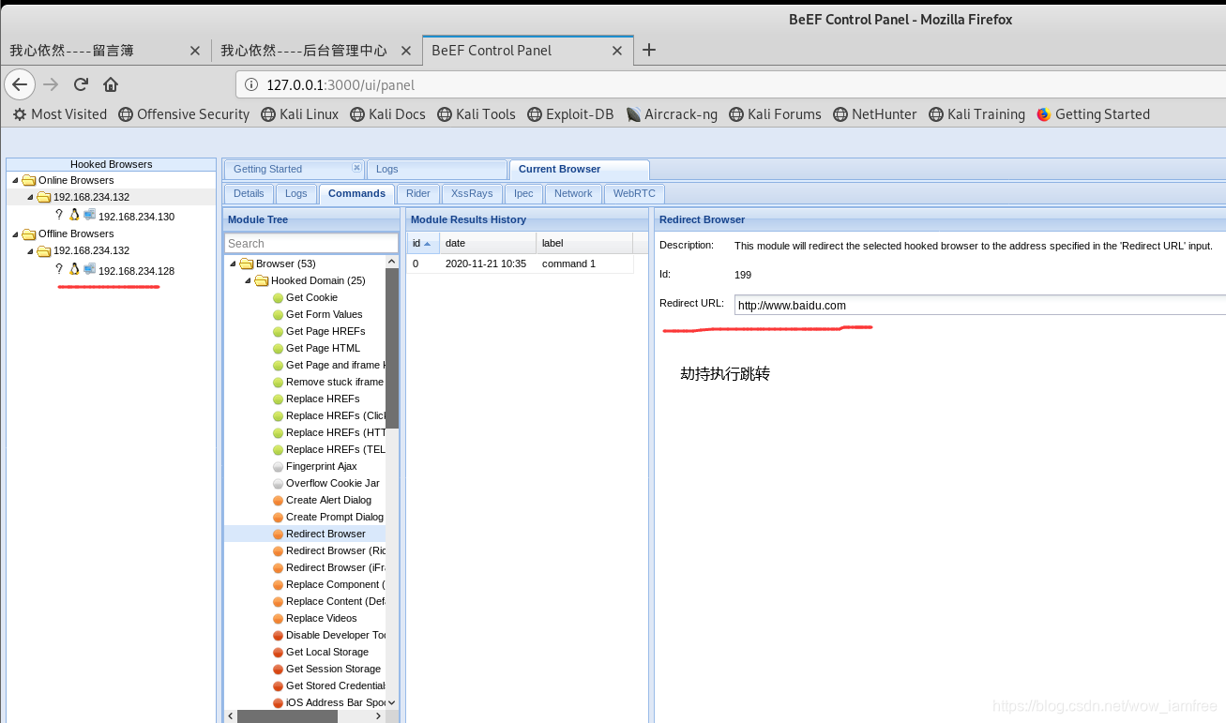Image resolution: width=1226 pixels, height=723 pixels.
Task: Open the Kali Forums bookmark
Action: tap(775, 114)
